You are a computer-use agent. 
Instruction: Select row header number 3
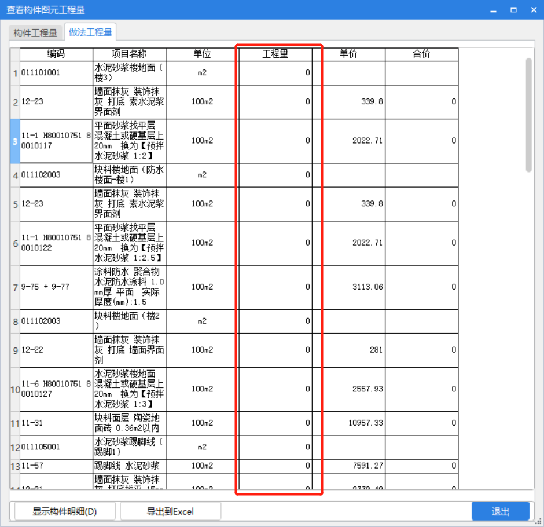(15, 141)
